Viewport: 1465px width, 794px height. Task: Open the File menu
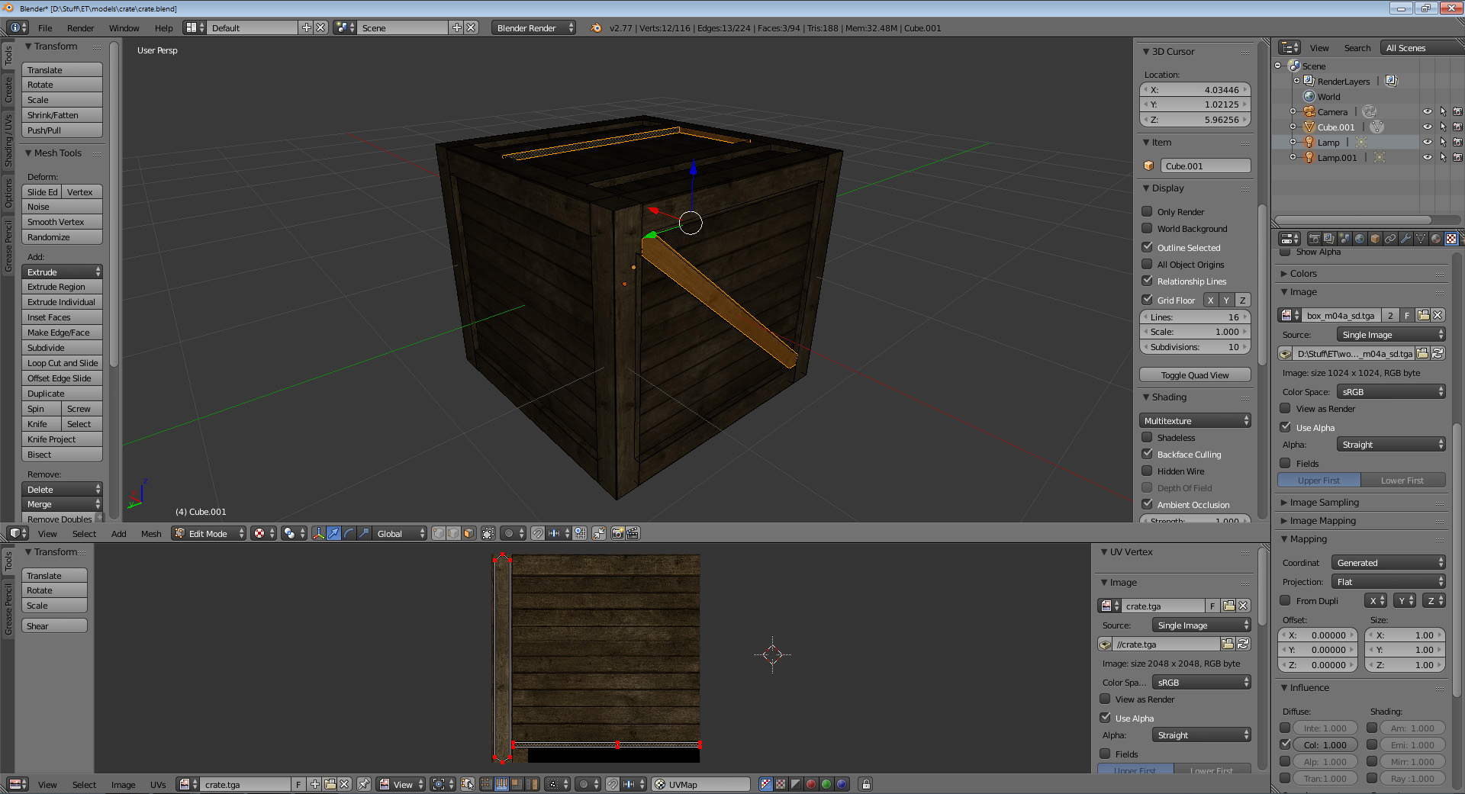point(45,27)
